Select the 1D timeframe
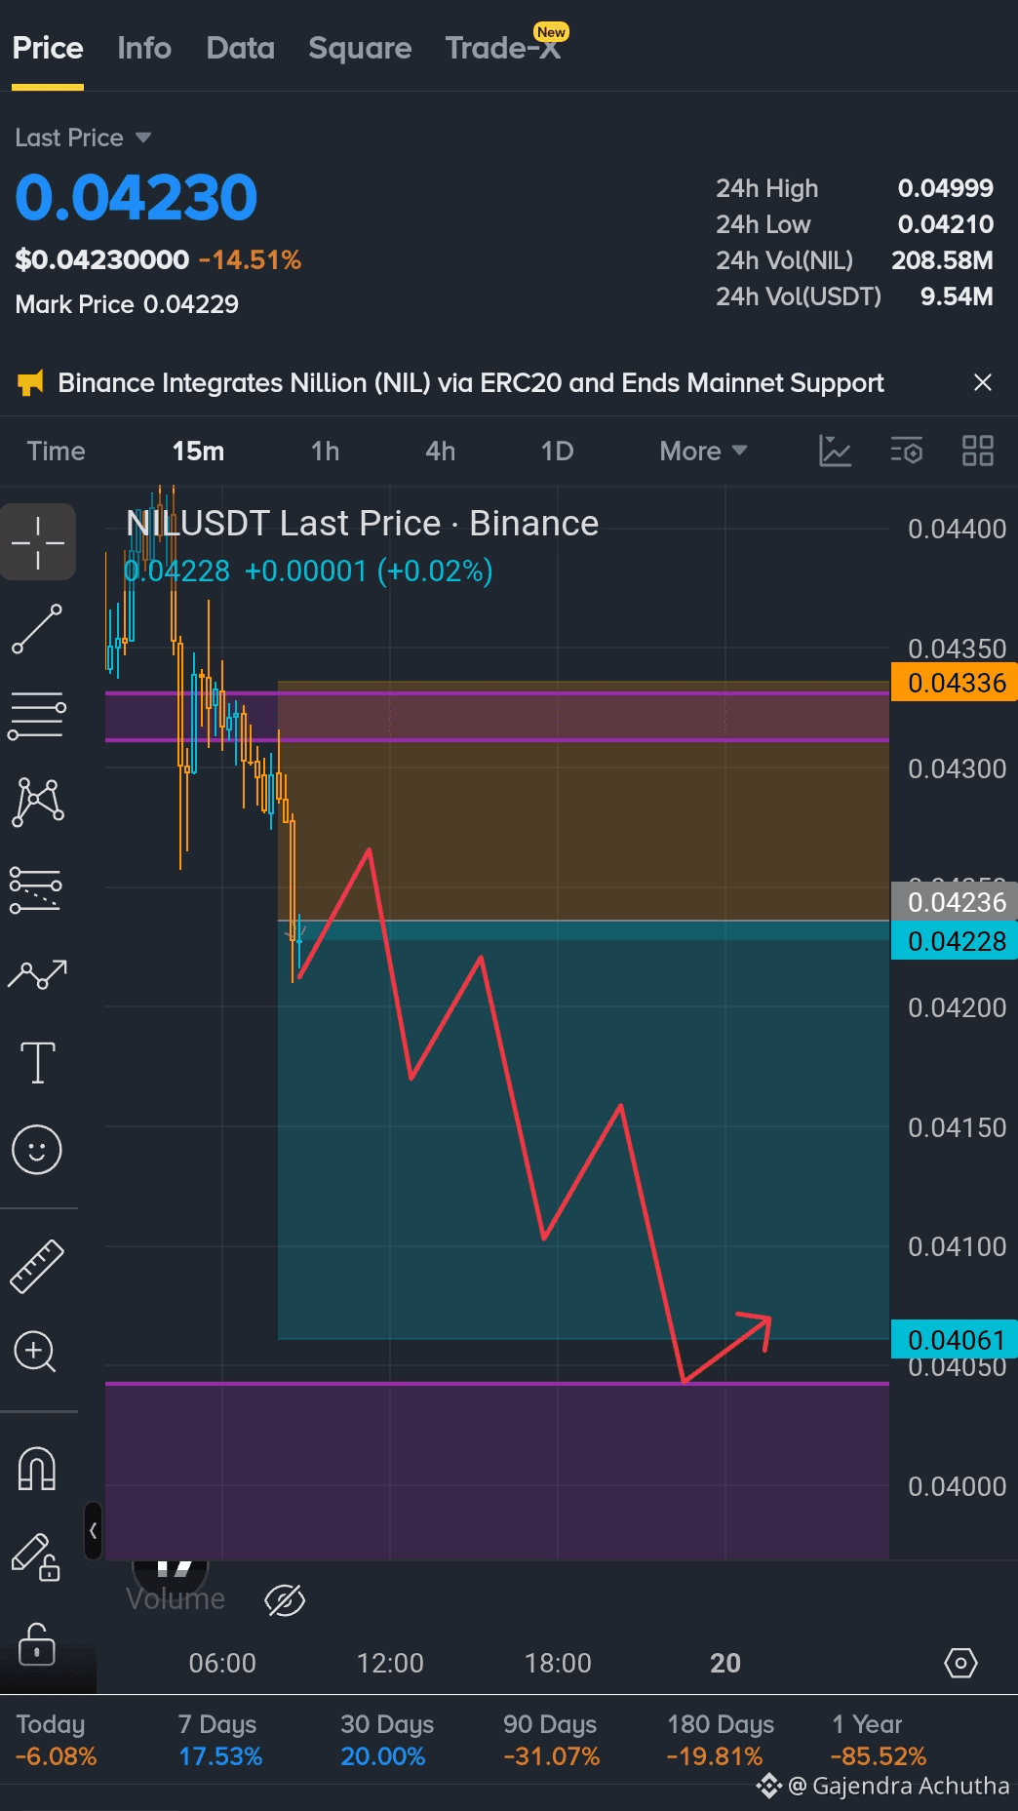The height and width of the screenshot is (1811, 1018). (558, 451)
